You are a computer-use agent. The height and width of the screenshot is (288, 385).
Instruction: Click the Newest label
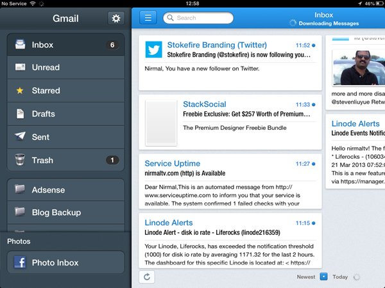point(306,276)
